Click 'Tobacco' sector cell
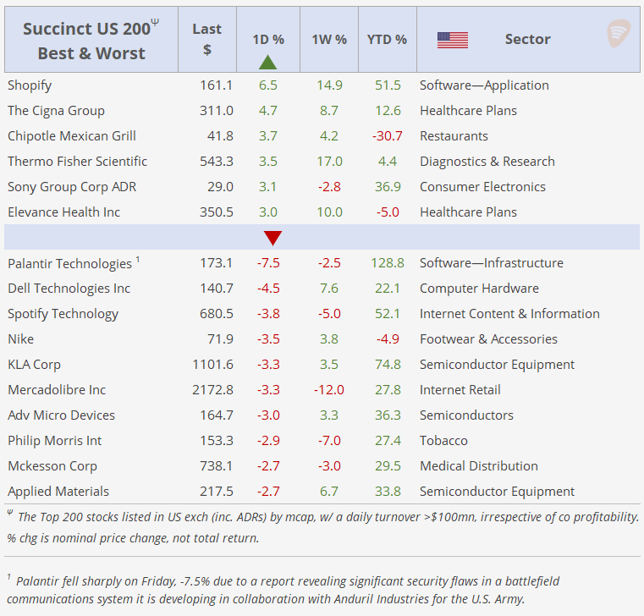Image resolution: width=644 pixels, height=616 pixels. 443,441
